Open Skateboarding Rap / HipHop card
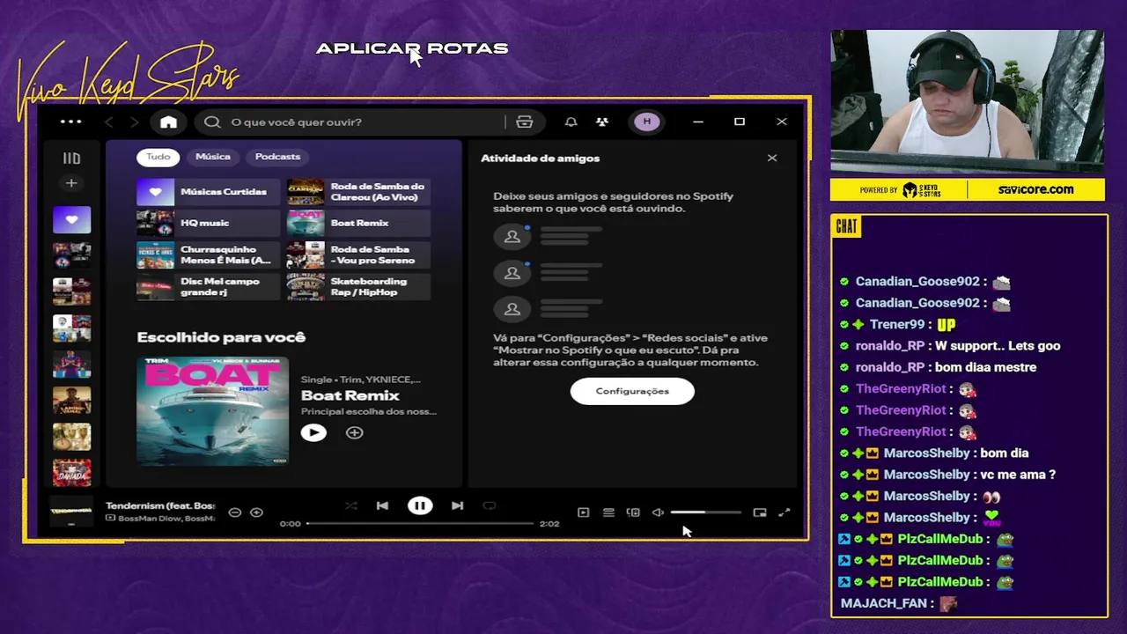The width and height of the screenshot is (1127, 634). point(359,287)
